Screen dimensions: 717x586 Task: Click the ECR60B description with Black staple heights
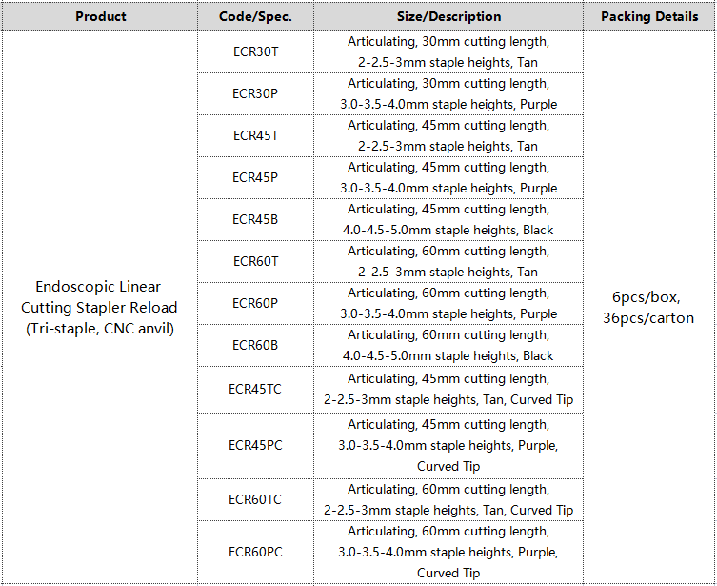click(448, 345)
